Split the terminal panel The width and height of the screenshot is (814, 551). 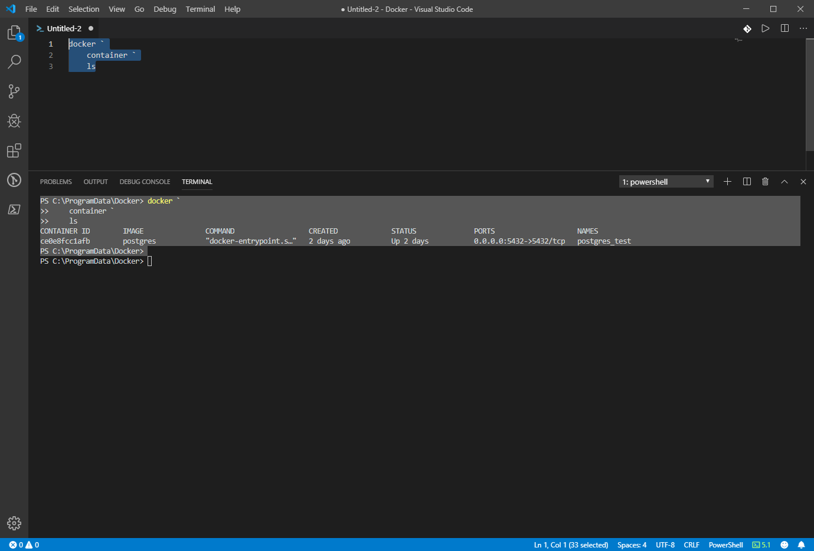click(747, 182)
